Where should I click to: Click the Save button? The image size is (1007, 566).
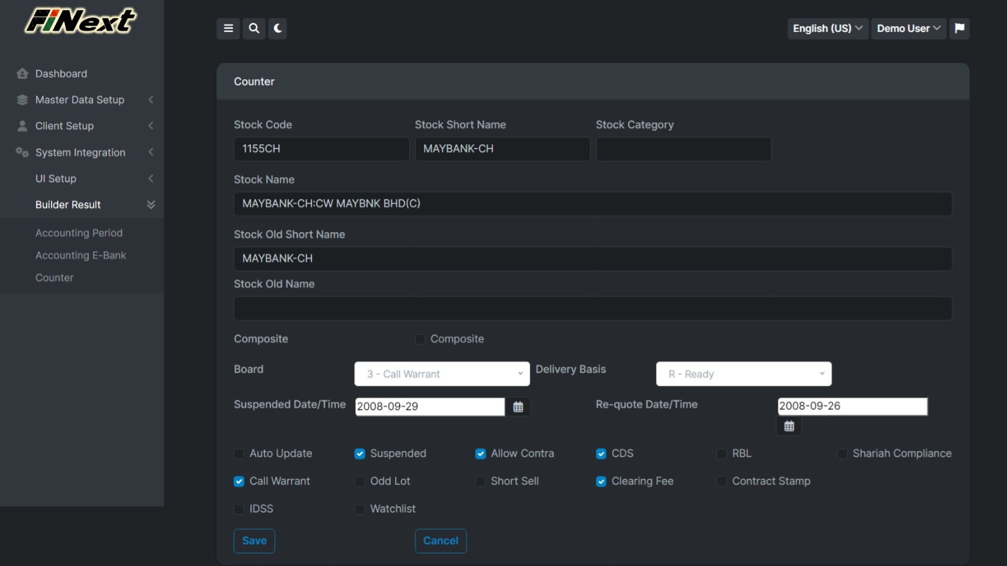[254, 541]
